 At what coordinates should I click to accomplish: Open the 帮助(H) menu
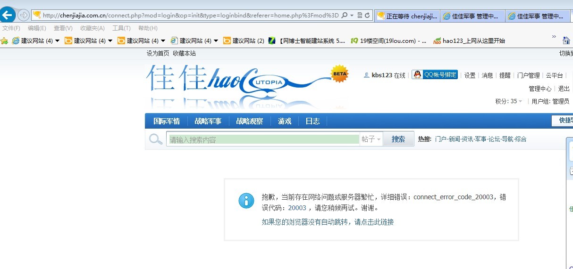[x=148, y=28]
